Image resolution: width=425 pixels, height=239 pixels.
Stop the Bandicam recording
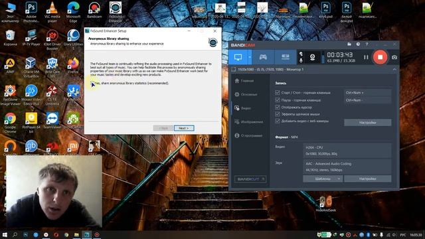coord(380,57)
